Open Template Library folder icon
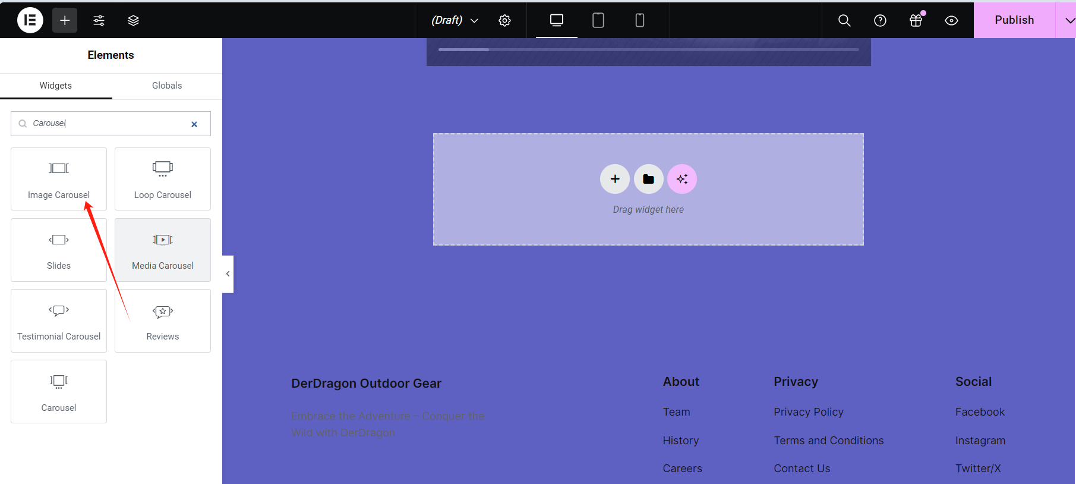1076x484 pixels. coord(648,179)
